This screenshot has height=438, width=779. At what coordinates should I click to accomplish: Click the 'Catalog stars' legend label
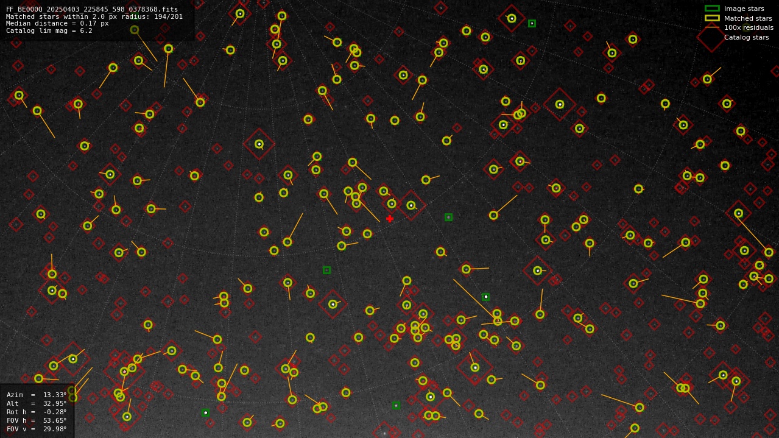pos(746,38)
